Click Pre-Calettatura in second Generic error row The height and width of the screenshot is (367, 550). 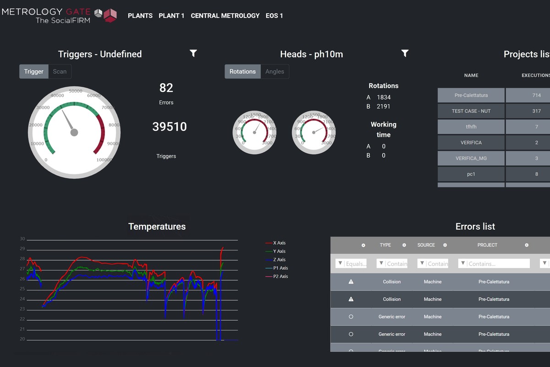pyautogui.click(x=494, y=334)
